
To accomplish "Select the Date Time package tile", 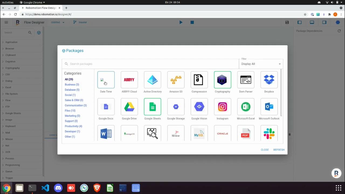I will click(106, 80).
